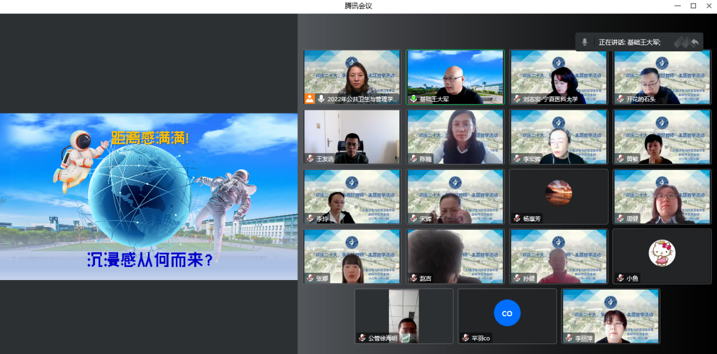The height and width of the screenshot is (354, 717).
Task: Click the muted mic icon beside 开花的石头
Action: (x=620, y=99)
